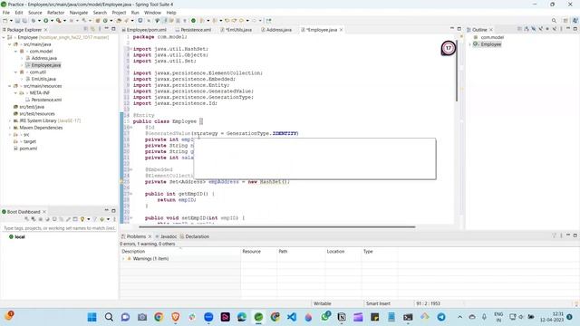Click the New file toolbar icon
580x326 pixels.
pyautogui.click(x=5, y=21)
